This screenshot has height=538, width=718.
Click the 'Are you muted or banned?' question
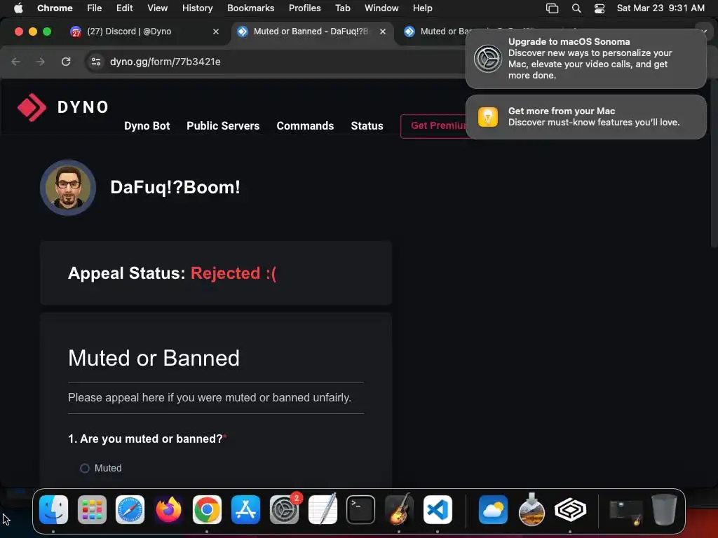pyautogui.click(x=147, y=439)
